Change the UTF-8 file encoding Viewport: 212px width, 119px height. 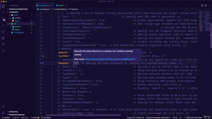coord(175,118)
